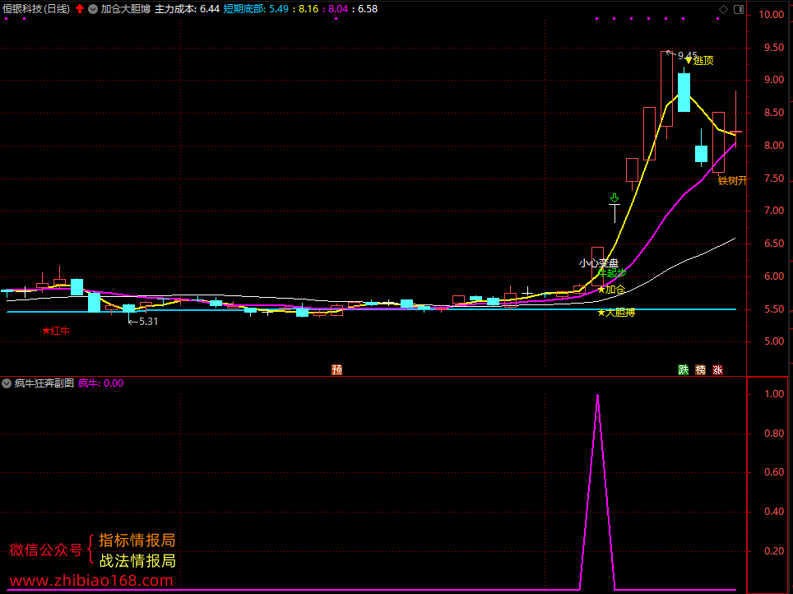Expand the 疯牛狂奔副图 sub-chart dropdown
This screenshot has height=594, width=793.
tap(7, 383)
